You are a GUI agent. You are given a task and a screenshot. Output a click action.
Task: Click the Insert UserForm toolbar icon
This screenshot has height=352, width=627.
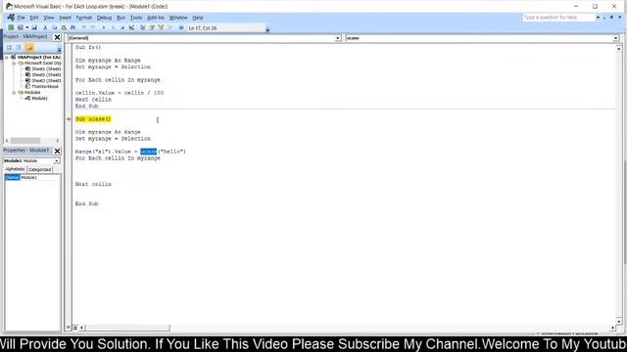[20, 27]
